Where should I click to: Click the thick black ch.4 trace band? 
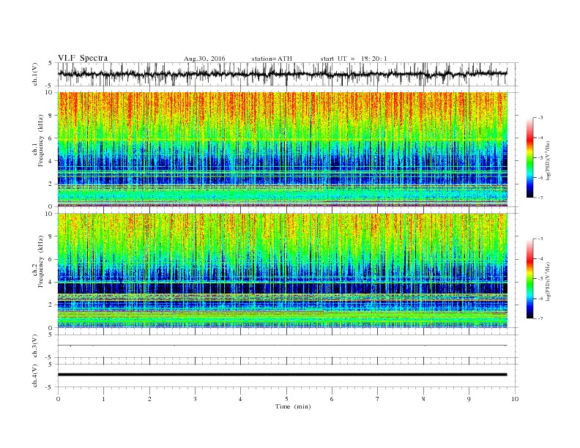coord(282,375)
